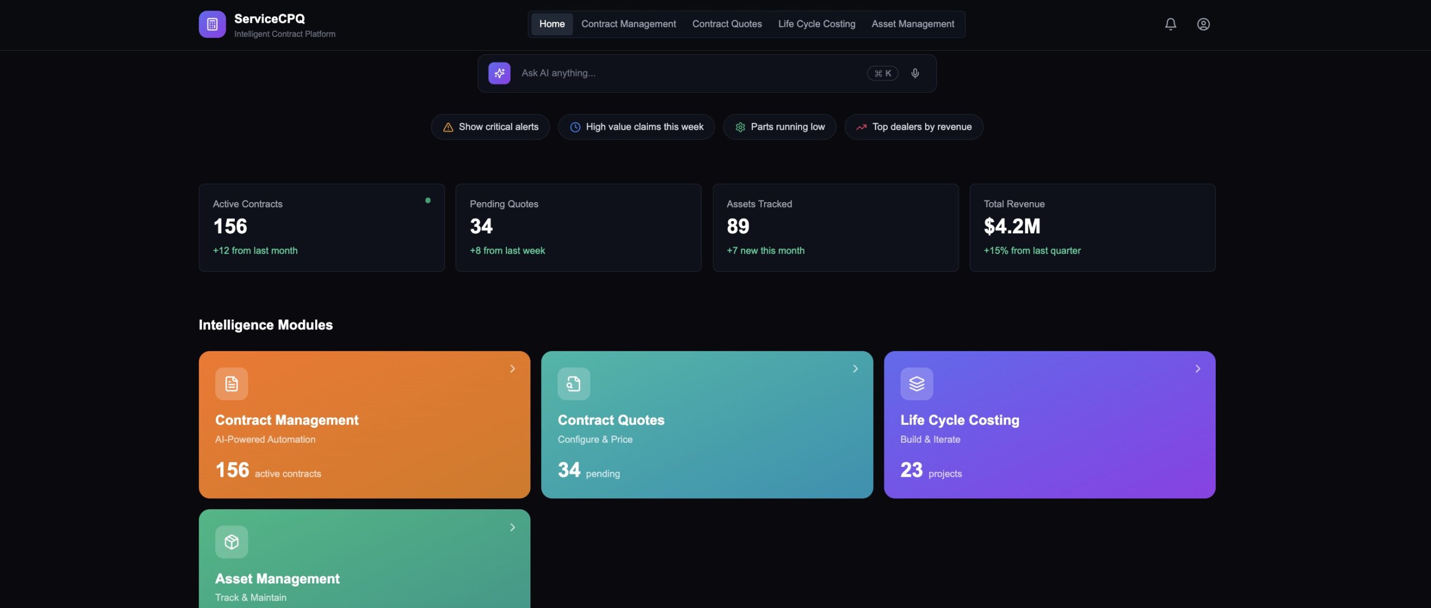
Task: Expand the Contract Management card arrow
Action: tap(512, 368)
